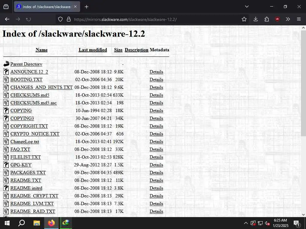Sort listing by Description column
This screenshot has width=306, height=229.
pyautogui.click(x=137, y=50)
